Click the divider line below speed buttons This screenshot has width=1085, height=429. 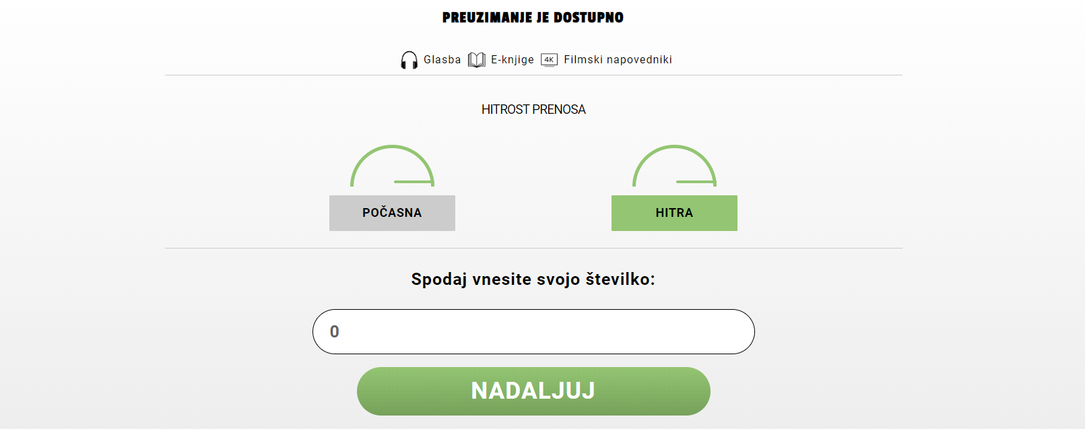(x=533, y=248)
